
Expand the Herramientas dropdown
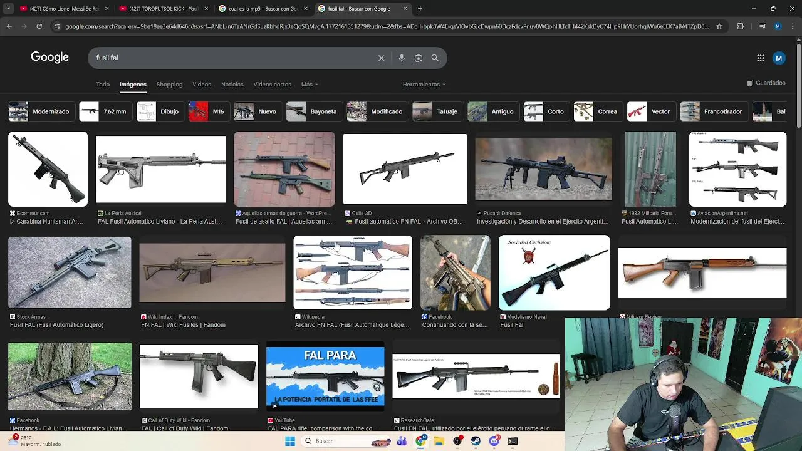(424, 85)
